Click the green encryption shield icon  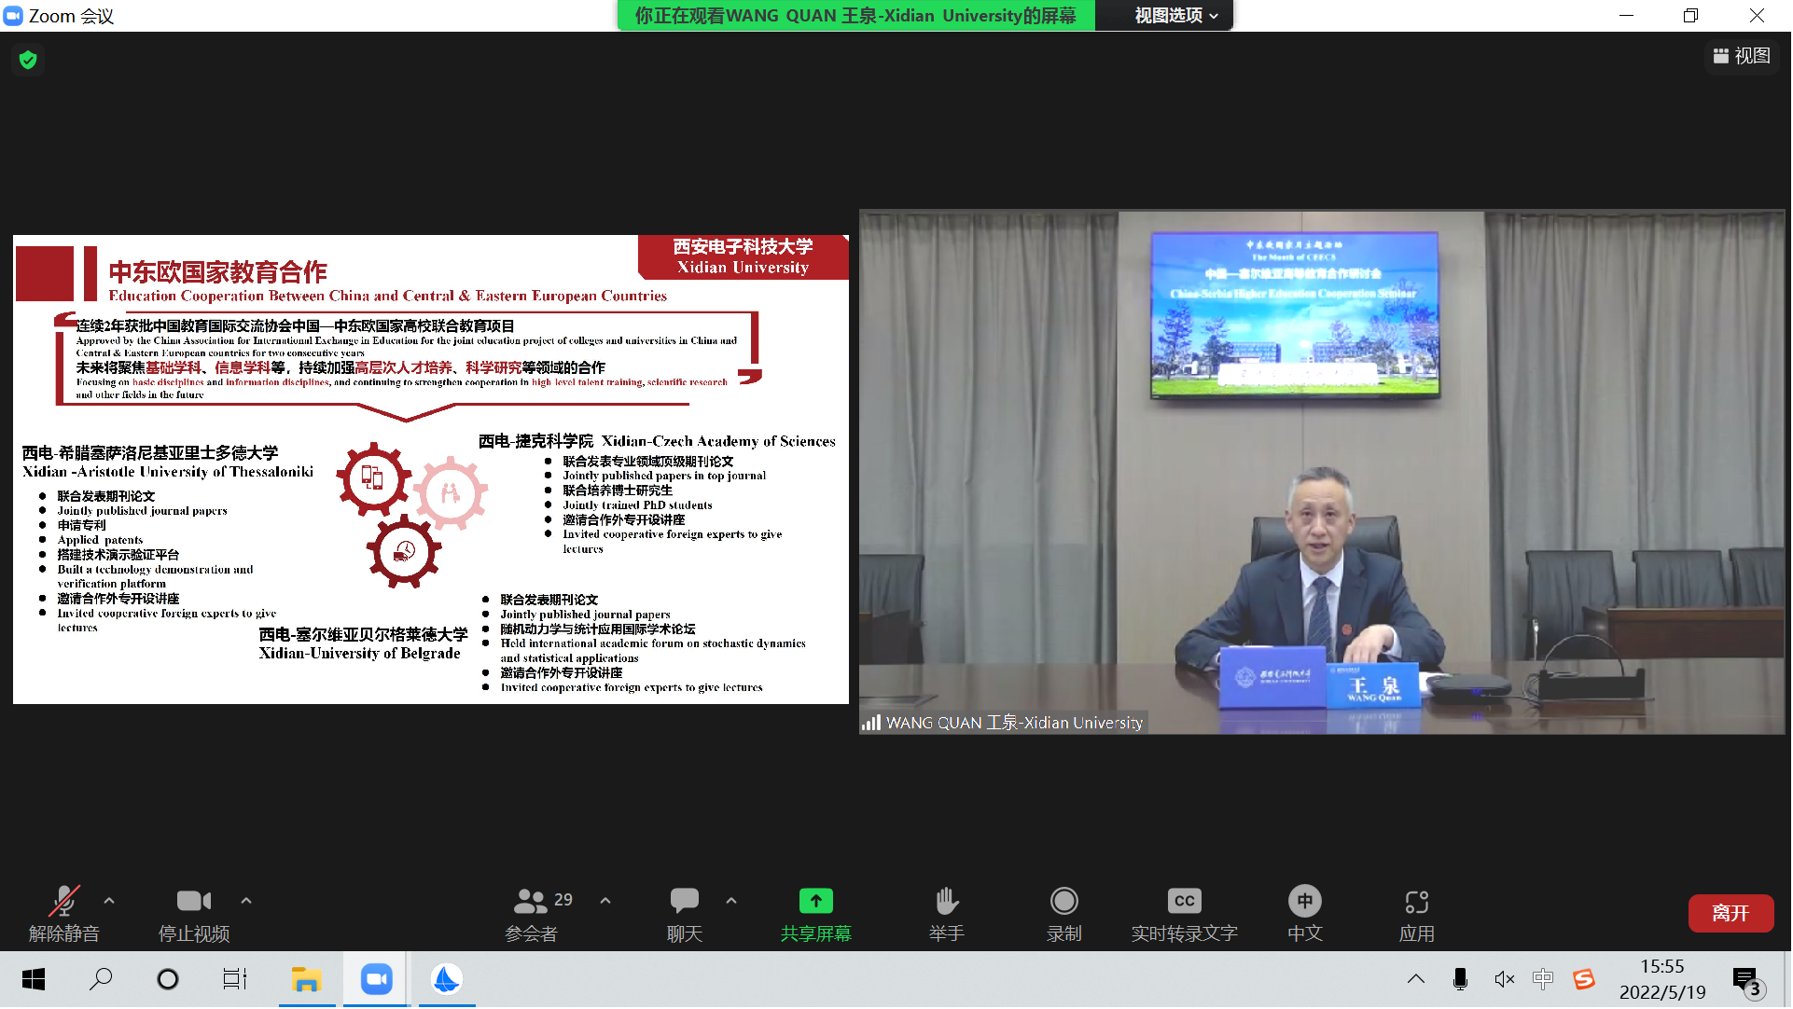click(28, 60)
